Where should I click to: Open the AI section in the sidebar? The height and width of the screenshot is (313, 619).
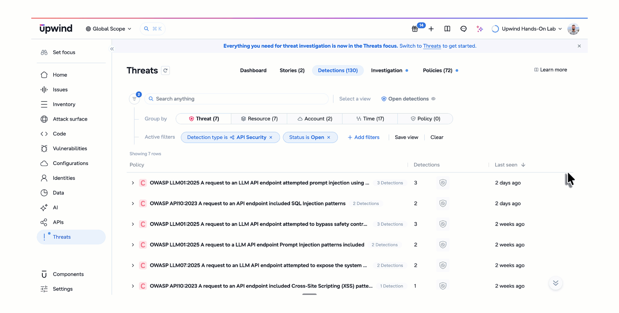(x=71, y=208)
